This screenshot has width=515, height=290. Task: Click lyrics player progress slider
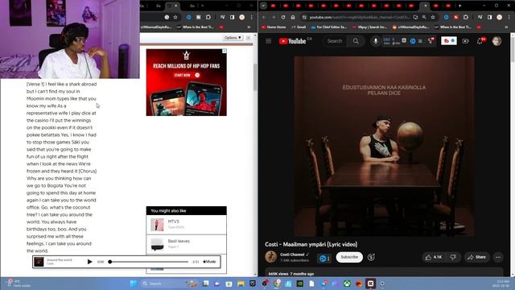[x=149, y=262]
